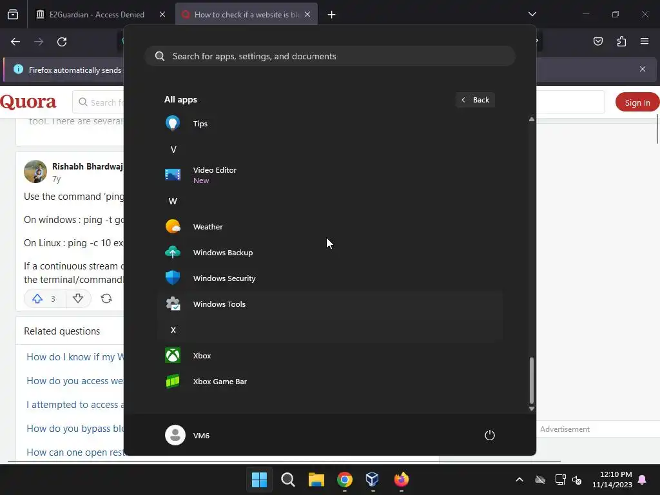This screenshot has width=660, height=495.
Task: Open the clock and date panel
Action: 612,480
